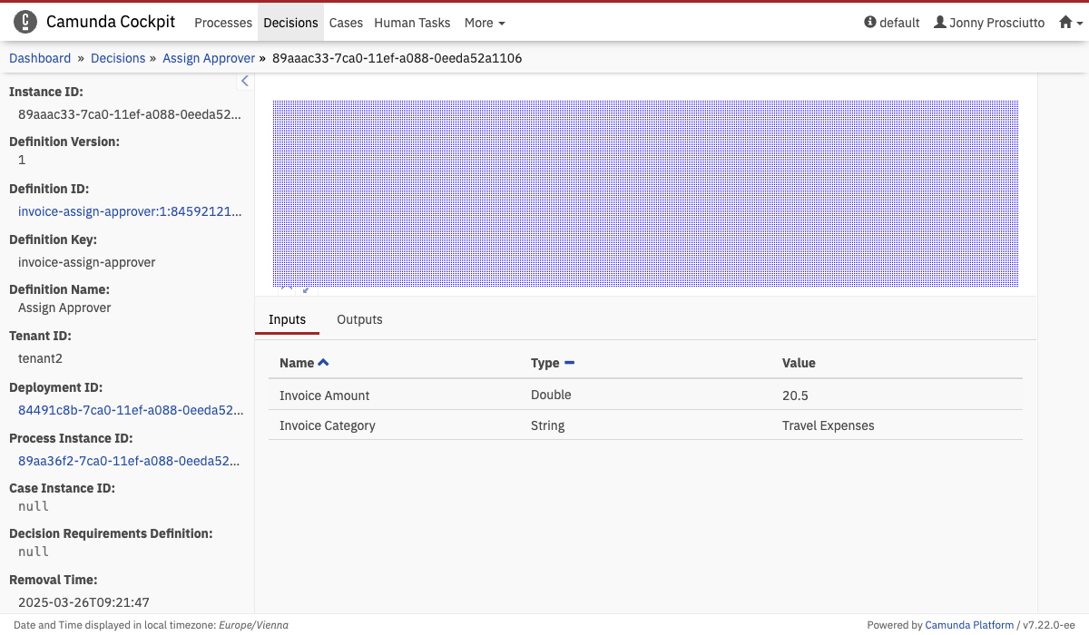Switch to the Outputs tab

coord(359,319)
